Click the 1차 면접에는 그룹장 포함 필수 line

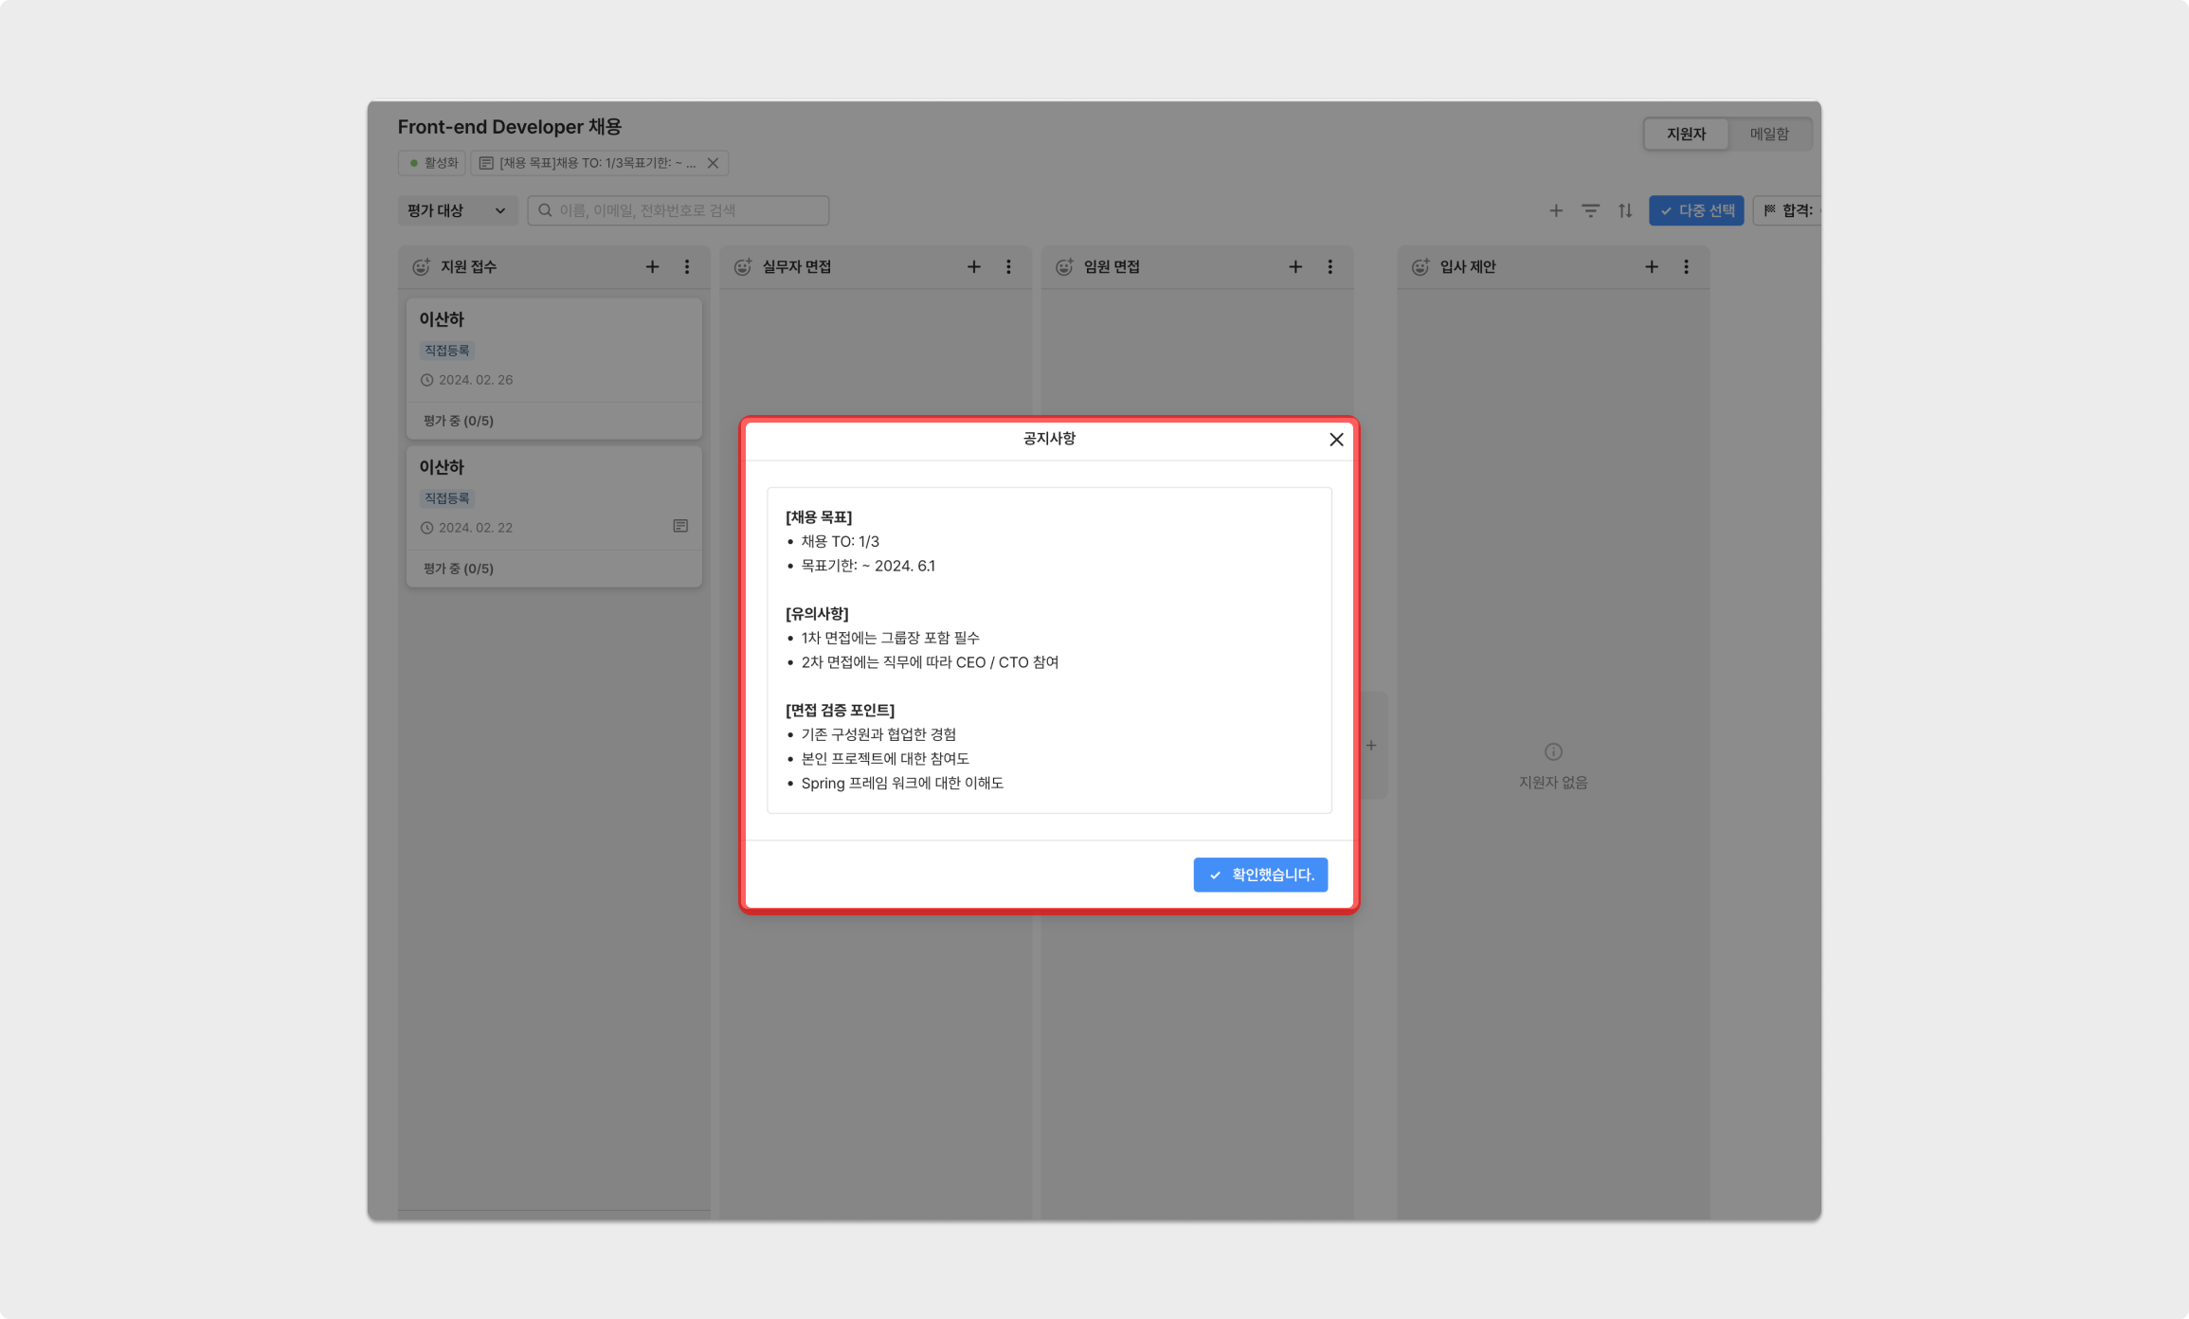891,638
